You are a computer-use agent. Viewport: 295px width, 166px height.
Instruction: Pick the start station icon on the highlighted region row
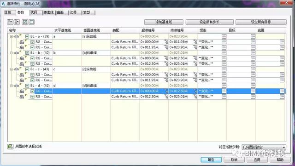click(166, 91)
